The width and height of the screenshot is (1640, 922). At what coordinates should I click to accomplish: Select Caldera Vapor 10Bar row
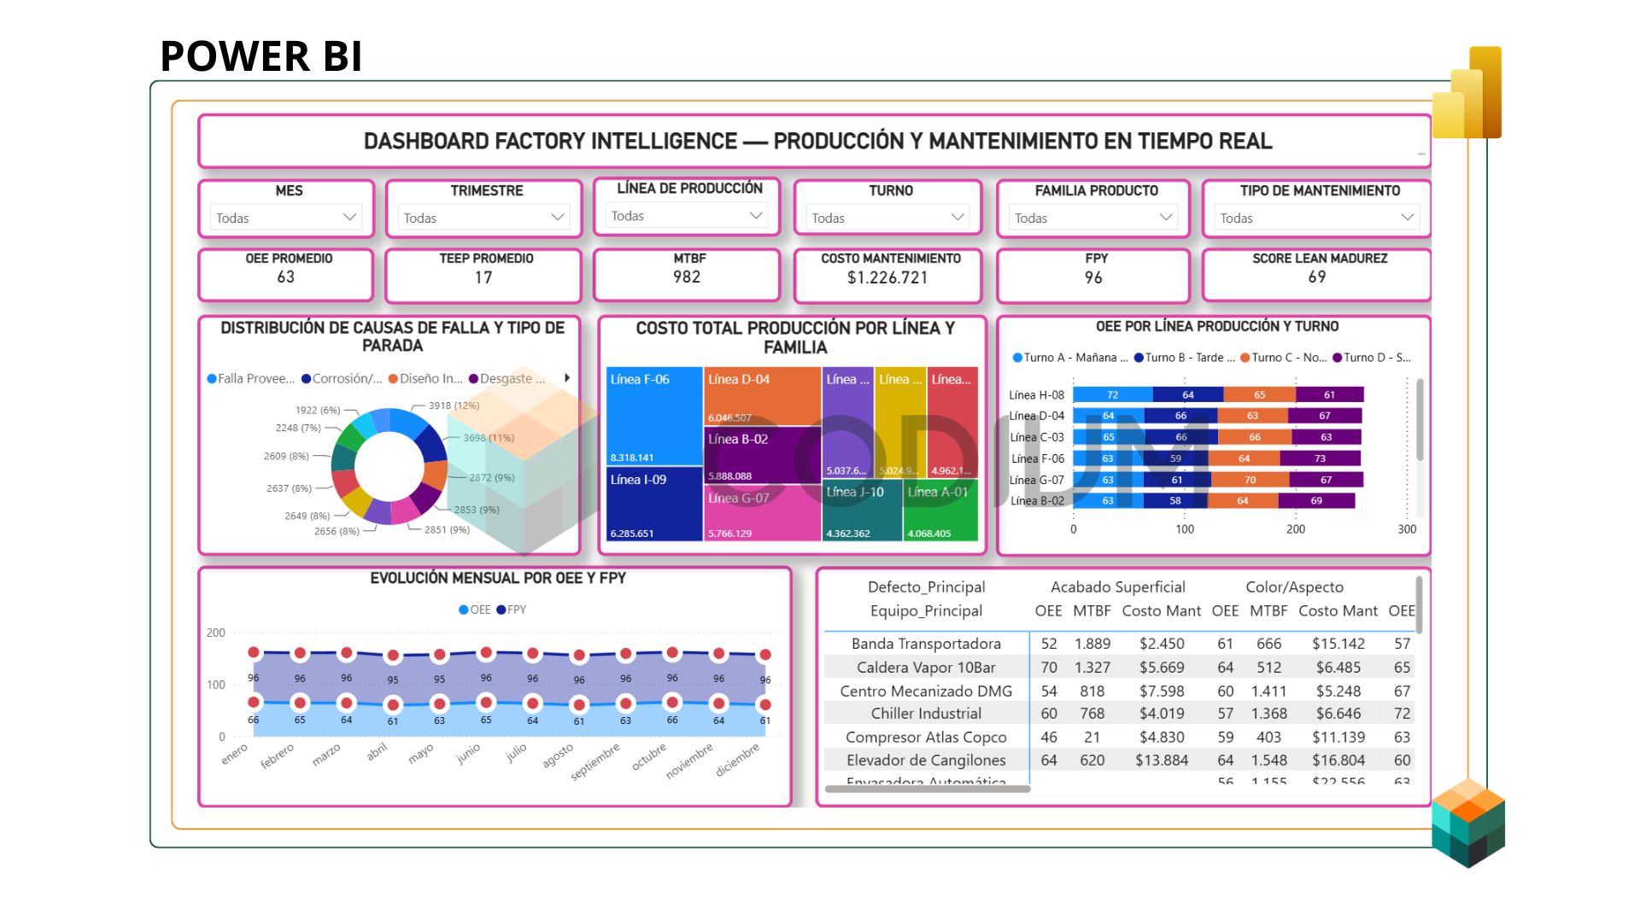point(1119,668)
